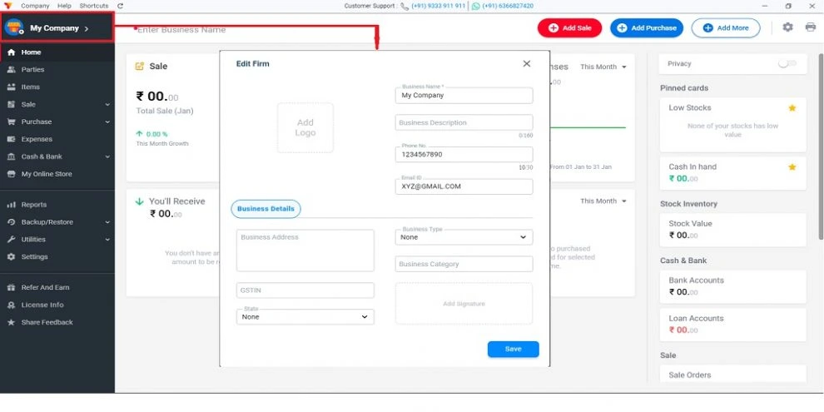Expand the Sale submenu chevron
824x412 pixels.
pos(107,105)
